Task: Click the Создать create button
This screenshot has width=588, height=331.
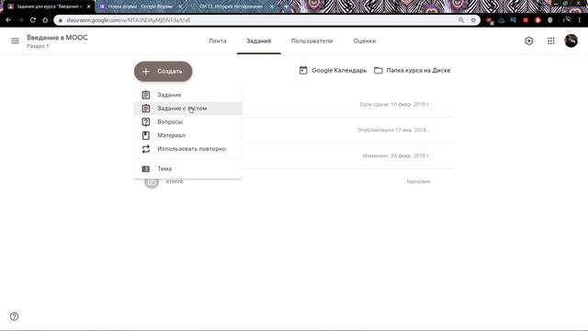Action: tap(164, 72)
